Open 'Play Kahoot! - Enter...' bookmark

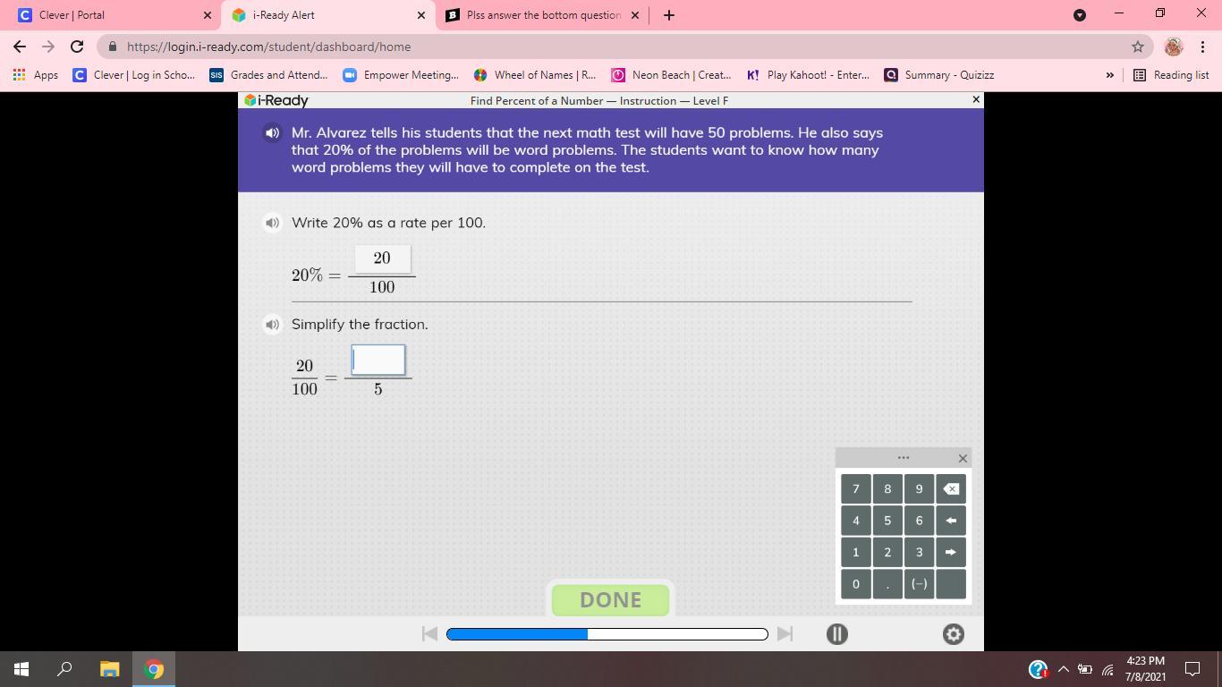click(x=808, y=75)
